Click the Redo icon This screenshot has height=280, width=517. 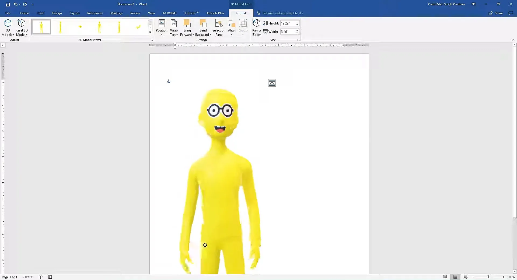25,4
